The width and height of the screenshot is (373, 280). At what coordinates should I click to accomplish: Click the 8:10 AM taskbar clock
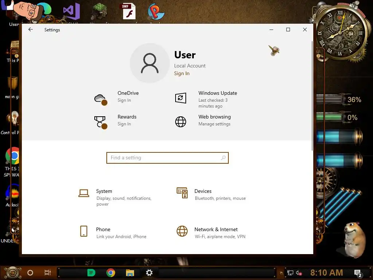click(x=327, y=273)
